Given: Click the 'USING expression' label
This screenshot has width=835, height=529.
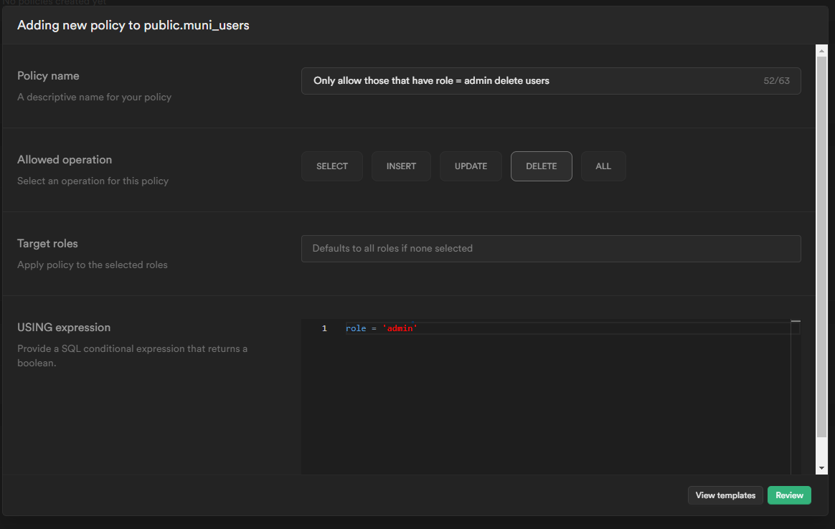Looking at the screenshot, I should (x=64, y=328).
